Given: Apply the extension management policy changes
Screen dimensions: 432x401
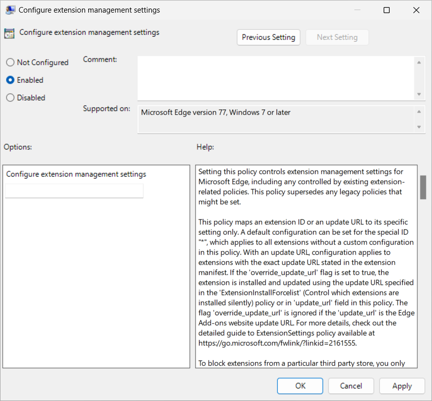Looking at the screenshot, I should [402, 385].
